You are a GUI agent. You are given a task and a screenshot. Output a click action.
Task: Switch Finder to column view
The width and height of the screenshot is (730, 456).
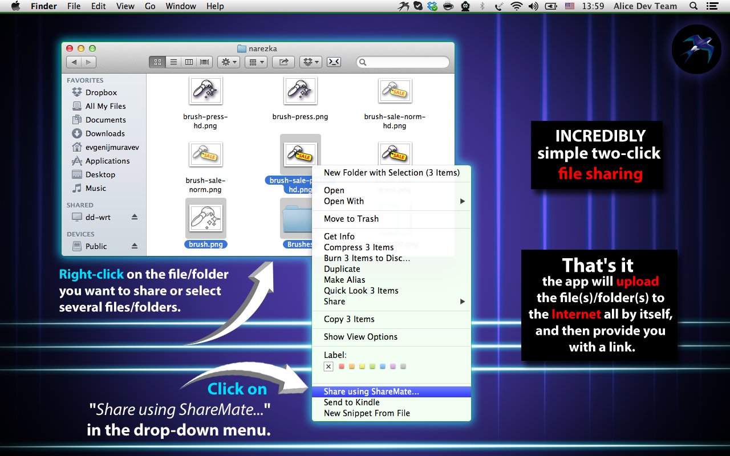(189, 62)
